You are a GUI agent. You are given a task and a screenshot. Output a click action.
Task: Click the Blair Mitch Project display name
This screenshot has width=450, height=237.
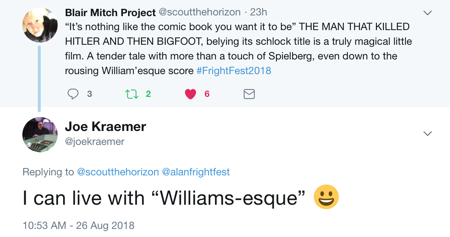110,12
